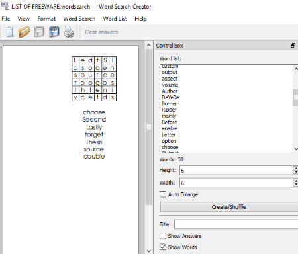
Task: Select 'Burner' in the word list
Action: [x=170, y=103]
